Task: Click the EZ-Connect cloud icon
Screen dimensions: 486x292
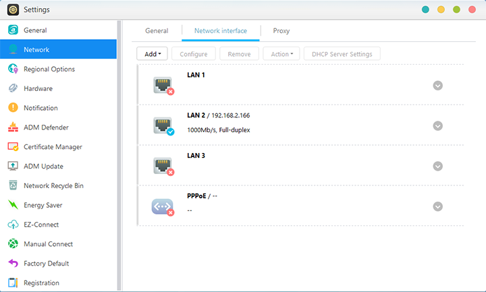Action: (x=12, y=225)
